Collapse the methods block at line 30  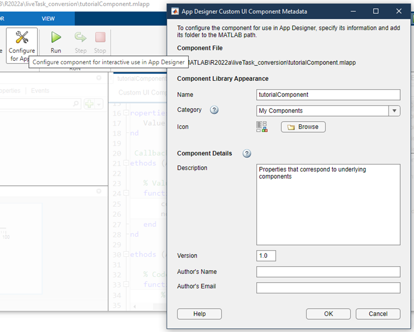(126, 254)
